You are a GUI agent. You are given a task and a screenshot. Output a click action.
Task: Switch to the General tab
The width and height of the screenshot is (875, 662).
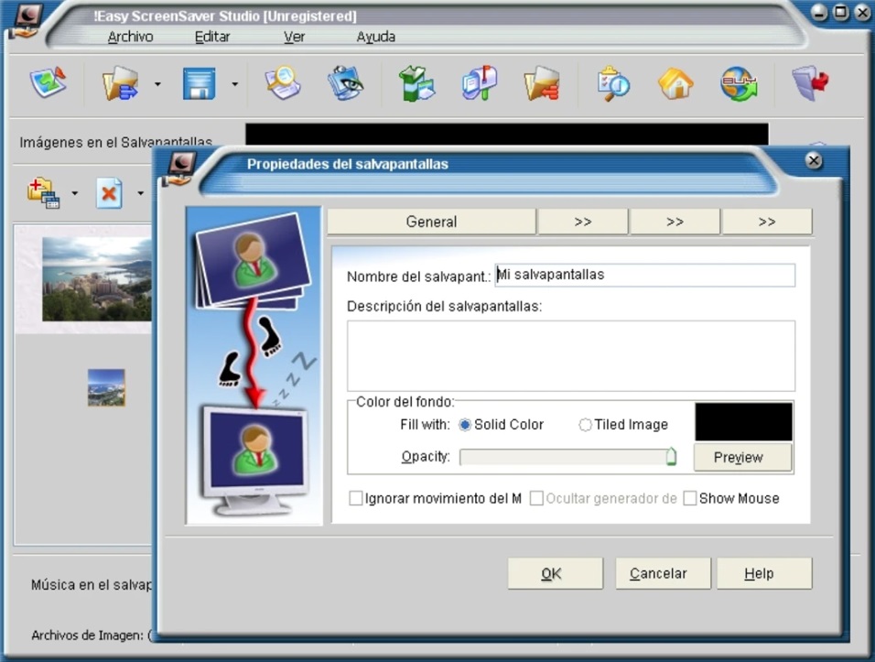point(431,222)
